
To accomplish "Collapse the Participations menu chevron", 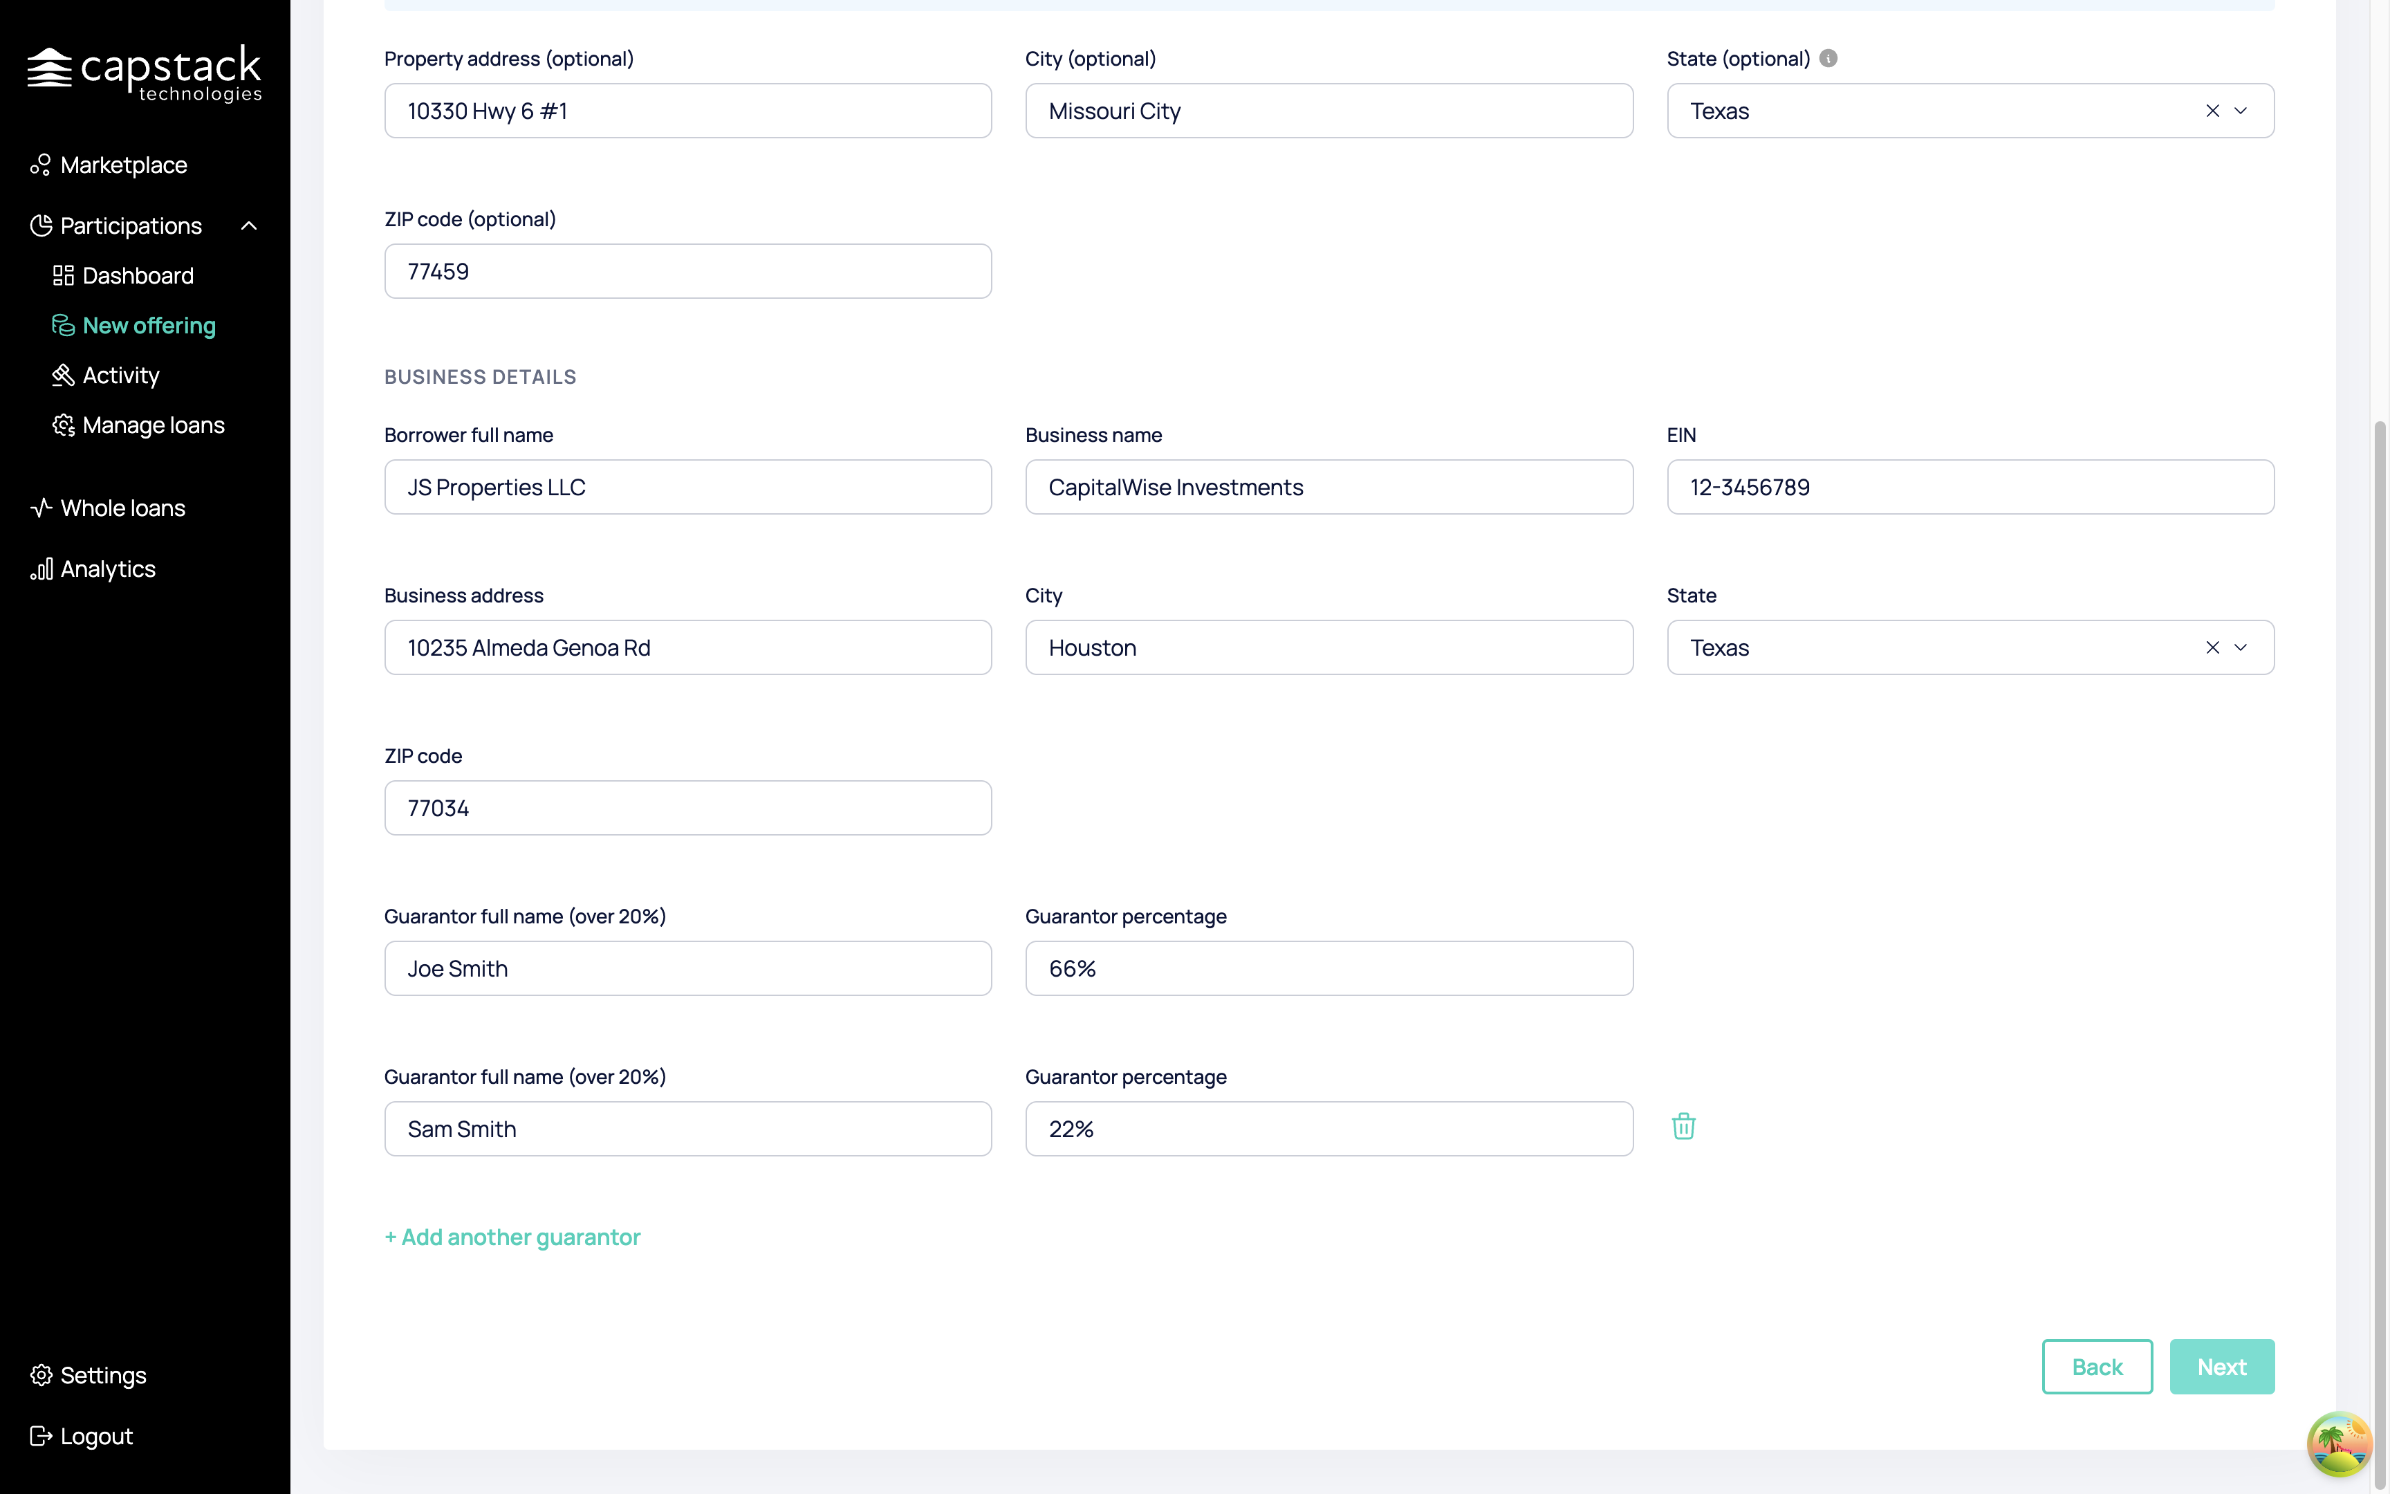I will click(x=249, y=225).
